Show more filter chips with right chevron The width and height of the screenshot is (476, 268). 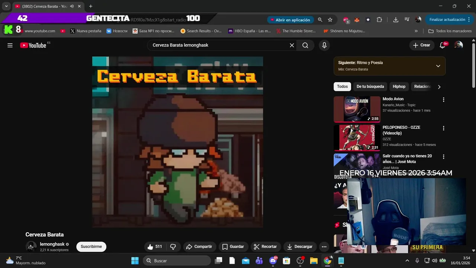[x=439, y=87]
